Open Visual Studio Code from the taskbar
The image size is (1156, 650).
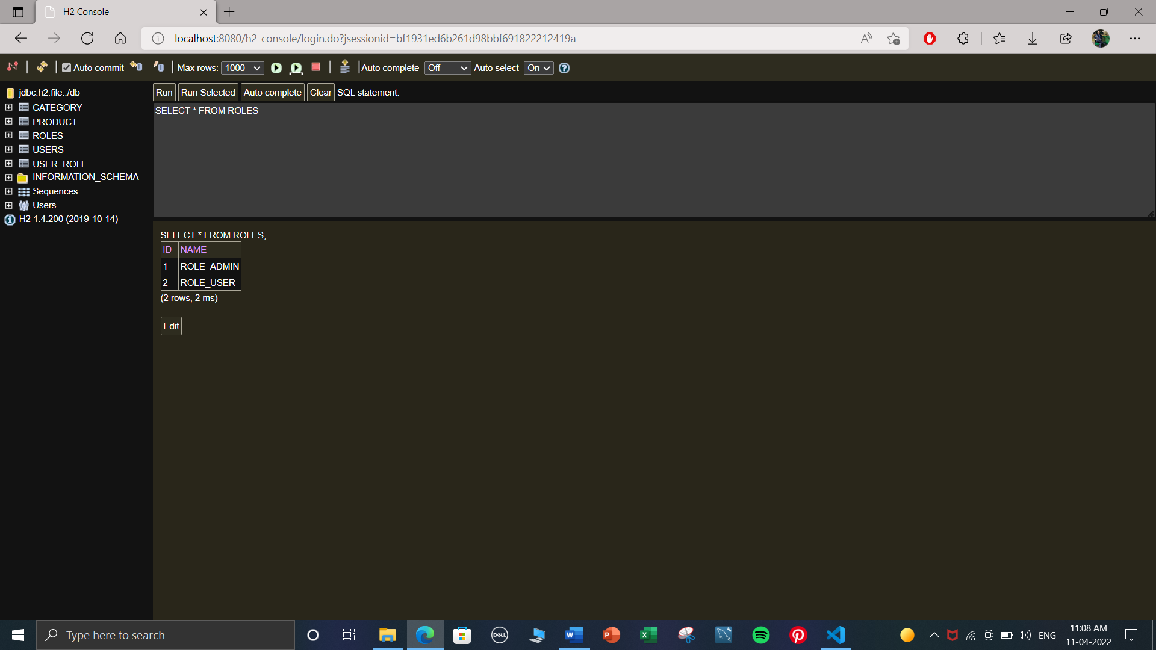click(836, 635)
